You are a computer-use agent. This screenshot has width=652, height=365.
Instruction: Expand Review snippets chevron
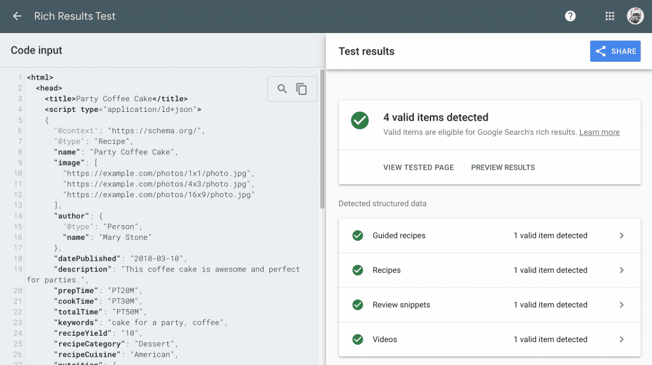coord(621,305)
